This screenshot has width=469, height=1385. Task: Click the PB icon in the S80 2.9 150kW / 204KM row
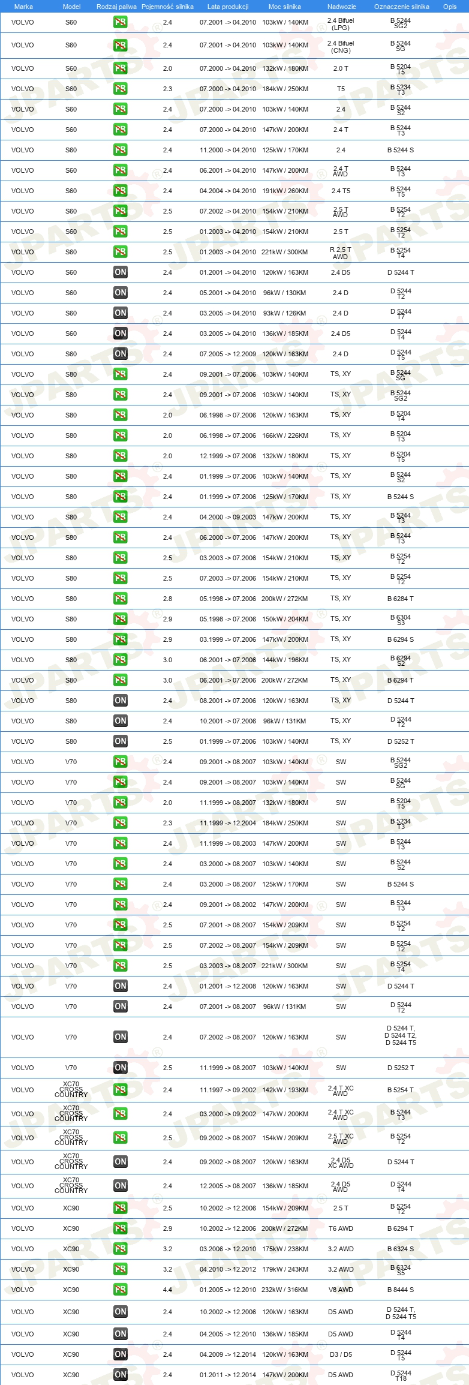pos(120,619)
